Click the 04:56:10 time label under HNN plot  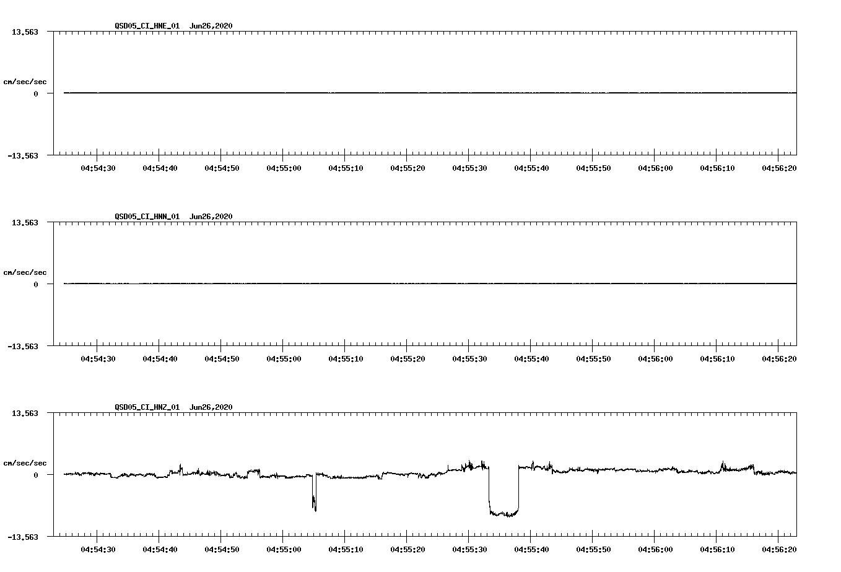coord(717,359)
